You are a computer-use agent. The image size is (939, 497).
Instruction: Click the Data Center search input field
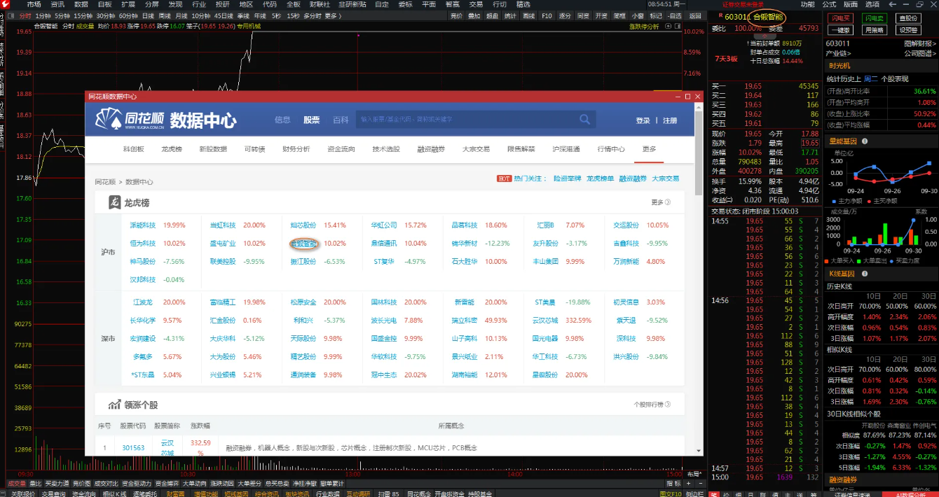point(477,118)
